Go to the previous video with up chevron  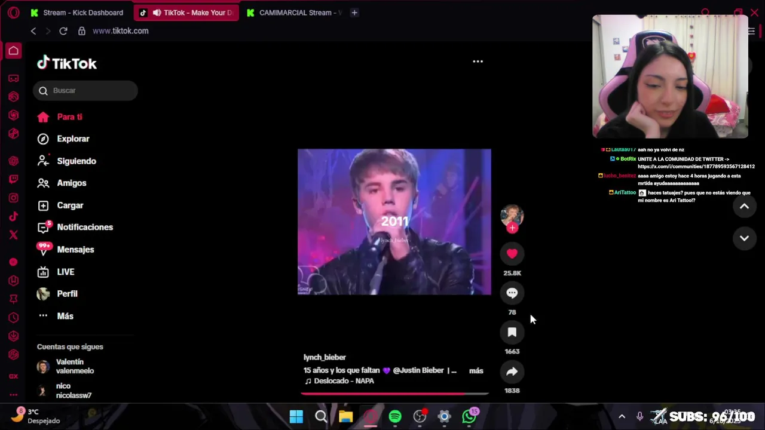pos(744,207)
